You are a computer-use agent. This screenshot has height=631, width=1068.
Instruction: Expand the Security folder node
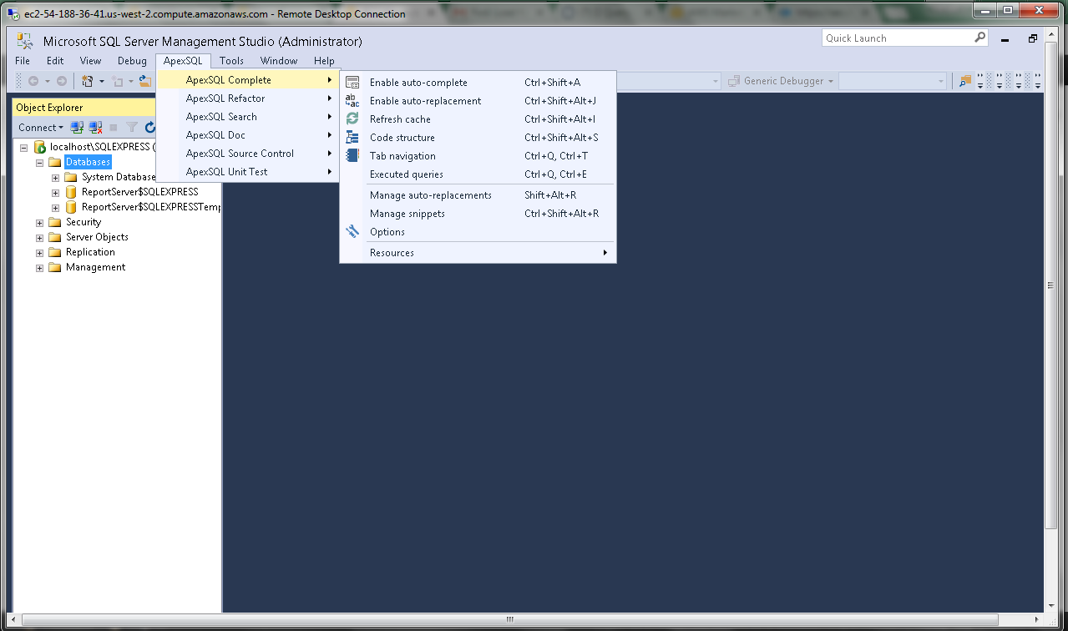point(39,223)
